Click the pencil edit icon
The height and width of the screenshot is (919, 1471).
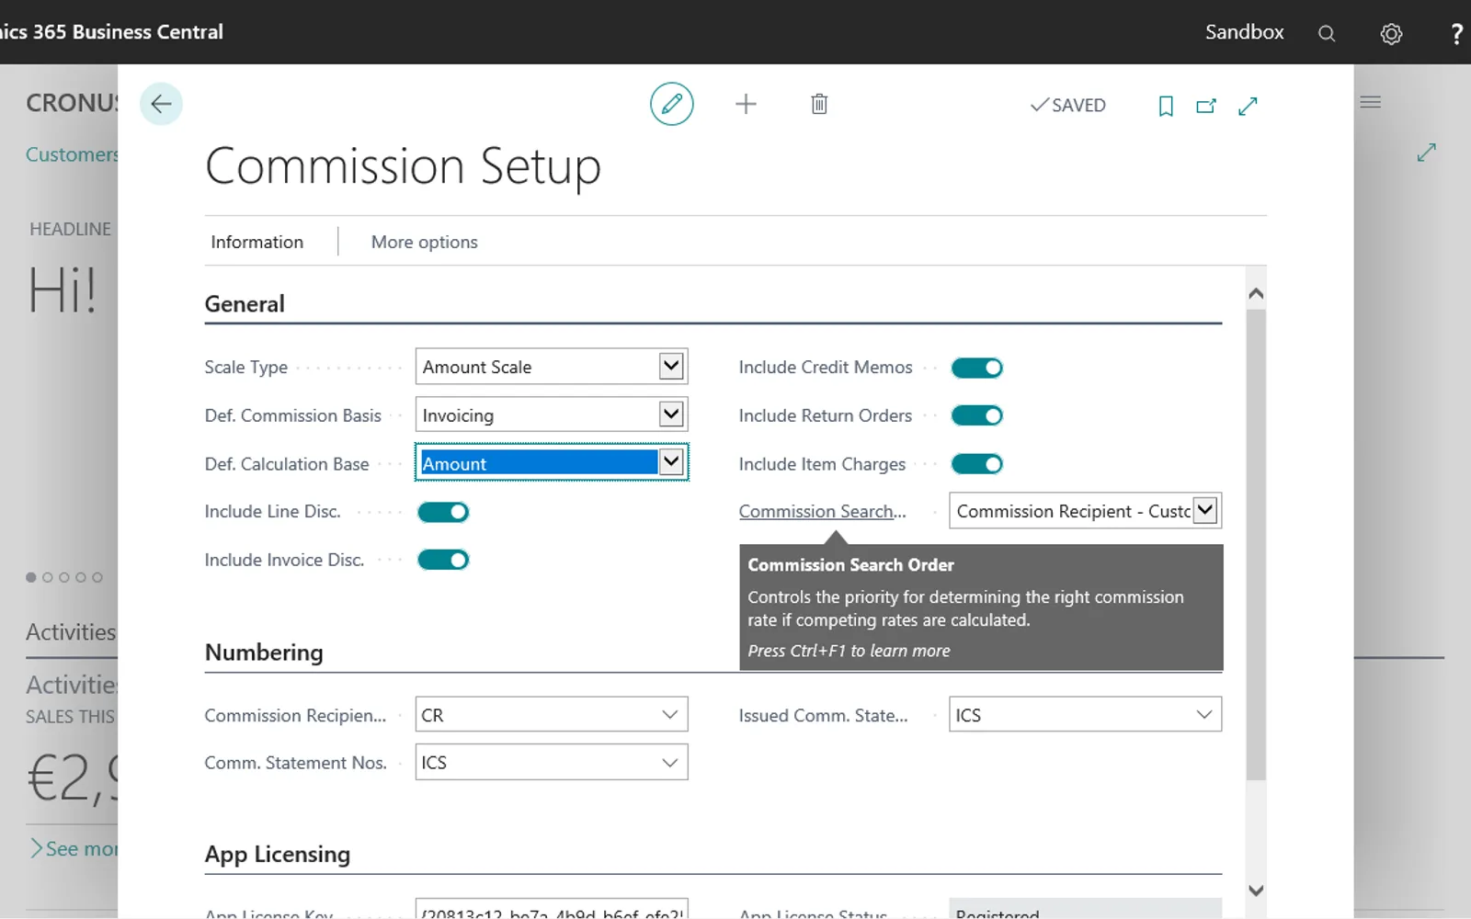tap(672, 104)
